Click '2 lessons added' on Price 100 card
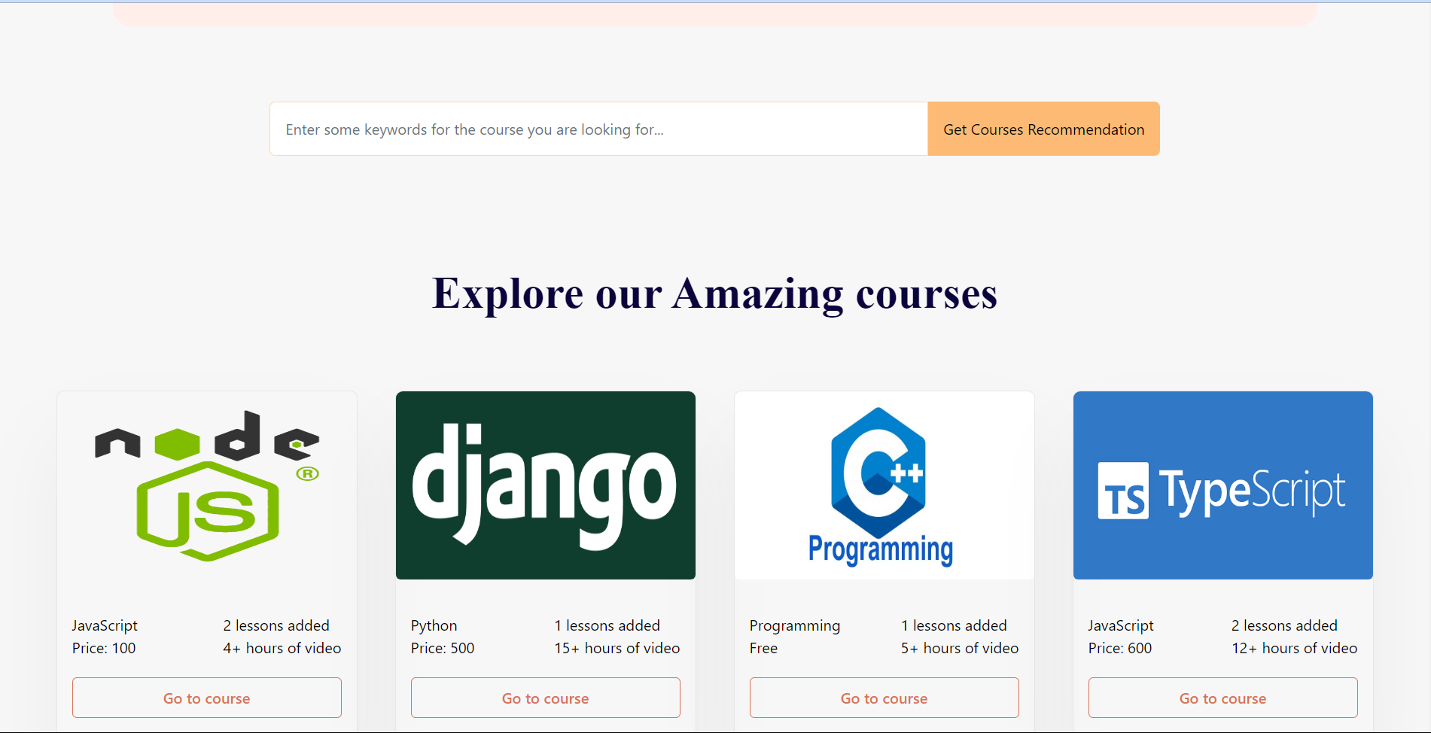The height and width of the screenshot is (733, 1431). pyautogui.click(x=276, y=625)
